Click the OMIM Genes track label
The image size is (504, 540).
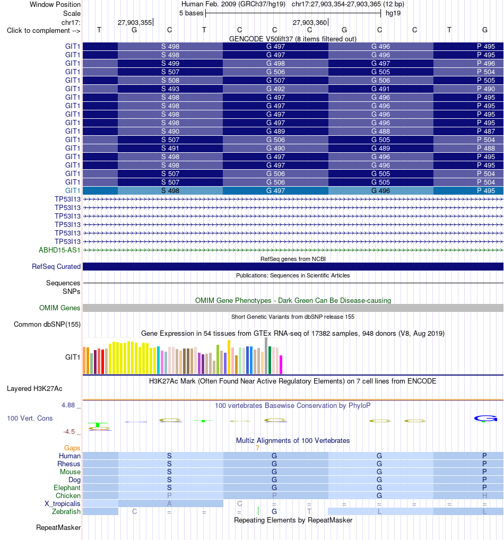point(59,308)
